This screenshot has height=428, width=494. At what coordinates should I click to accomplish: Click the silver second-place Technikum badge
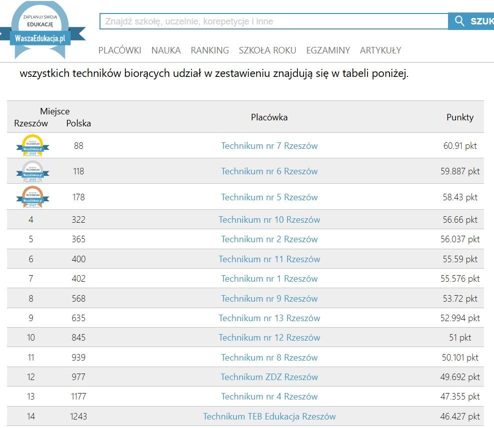(x=32, y=171)
